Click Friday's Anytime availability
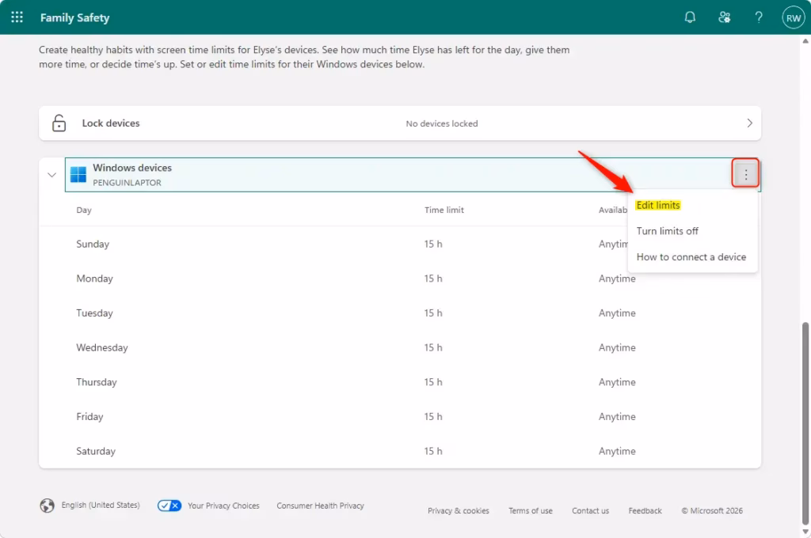This screenshot has width=811, height=538. (x=617, y=416)
